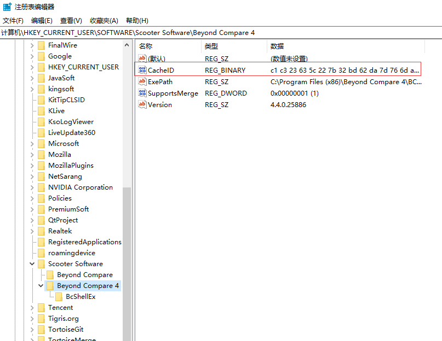Expand the Microsoft tree node
Viewport: 442px width, 341px height.
point(32,144)
